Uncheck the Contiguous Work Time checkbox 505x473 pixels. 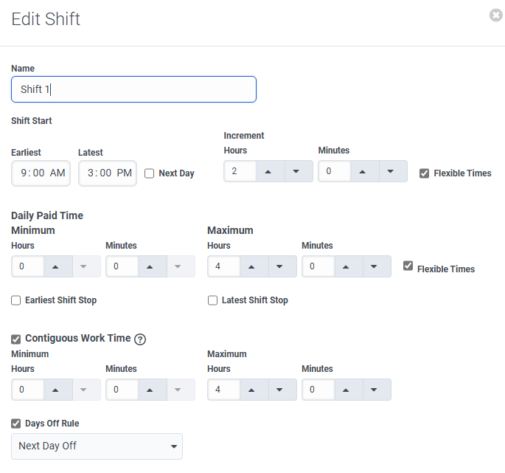[x=16, y=339]
